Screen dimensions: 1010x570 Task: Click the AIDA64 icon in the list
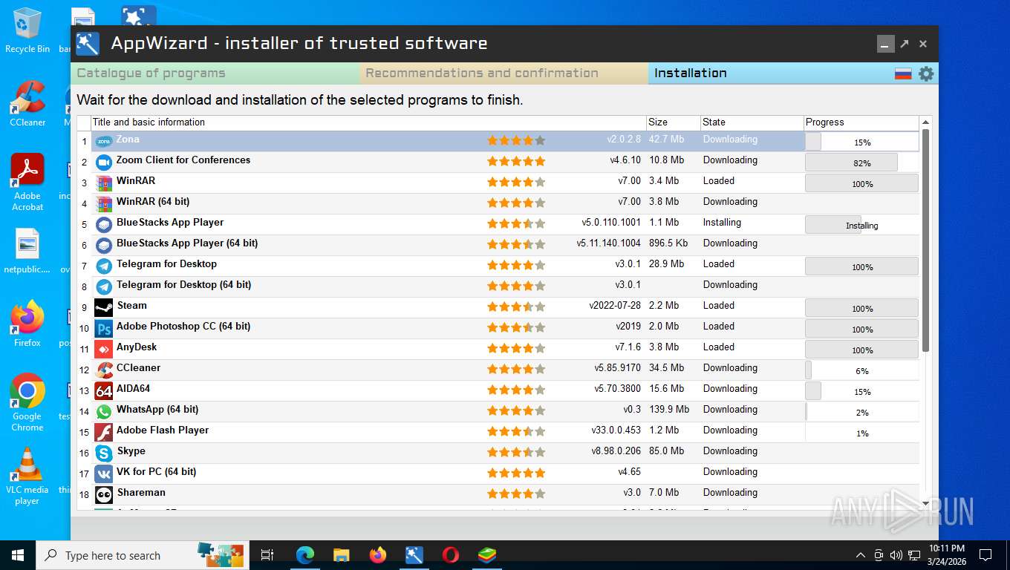click(x=104, y=390)
